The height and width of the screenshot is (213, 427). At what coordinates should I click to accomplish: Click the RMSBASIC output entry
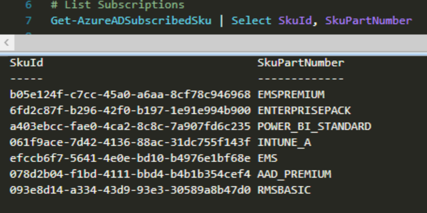pyautogui.click(x=284, y=190)
